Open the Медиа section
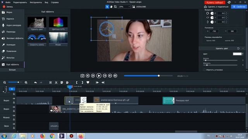Screen dimensions: 248x139 click(x=12, y=12)
